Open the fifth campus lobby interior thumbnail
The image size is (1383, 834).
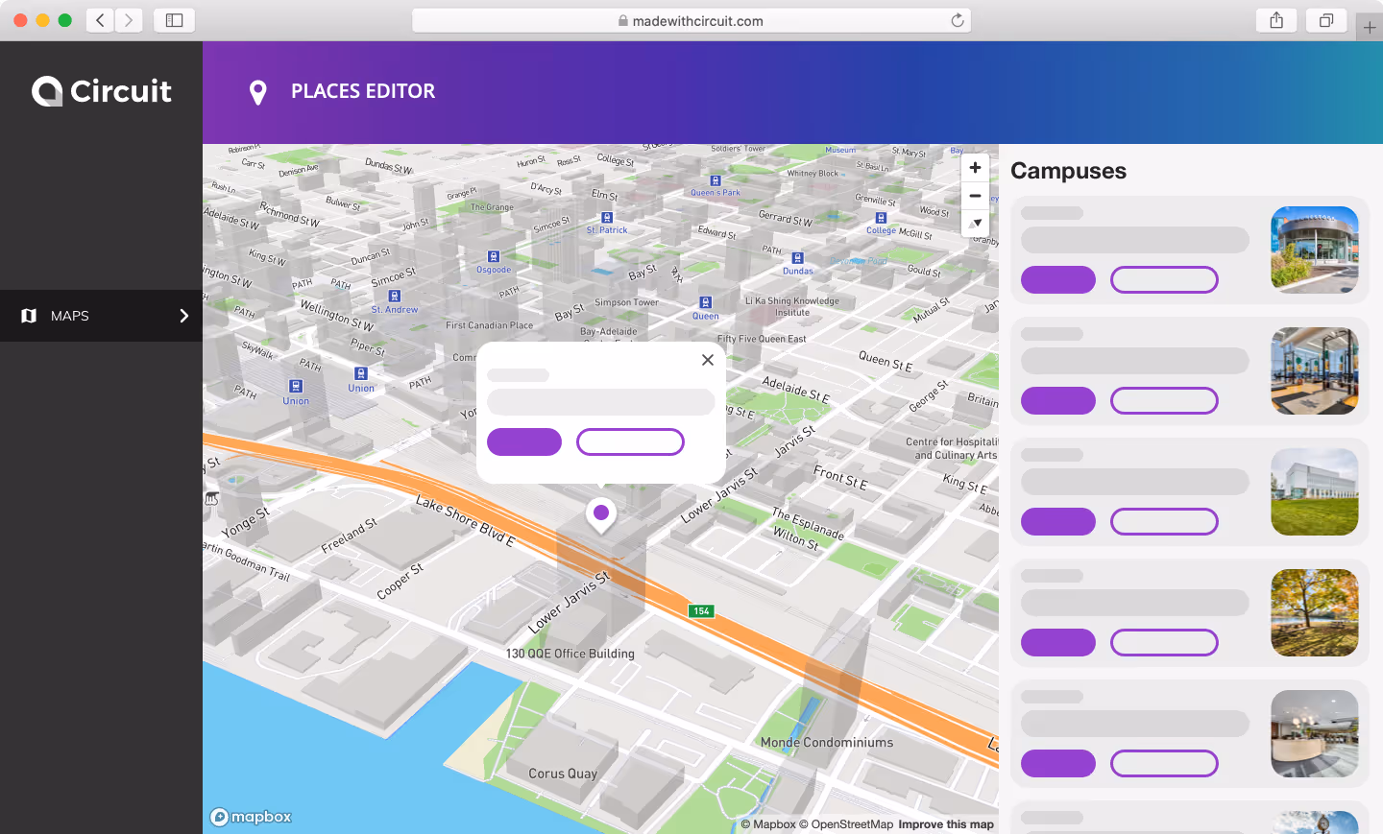[x=1315, y=733]
